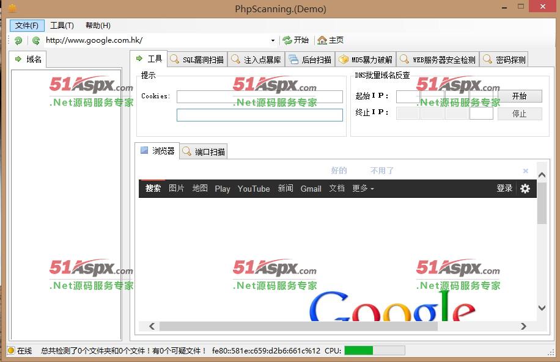This screenshot has height=362, width=560.
Task: Click the horizontal scrollbar thumb
Action: click(298, 326)
